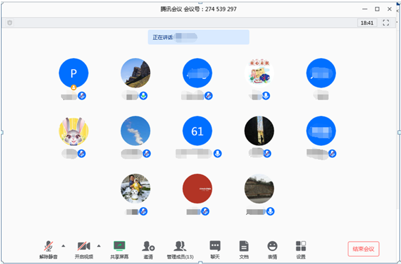Select the participant avatar labeled 61
The height and width of the screenshot is (264, 401).
(197, 131)
